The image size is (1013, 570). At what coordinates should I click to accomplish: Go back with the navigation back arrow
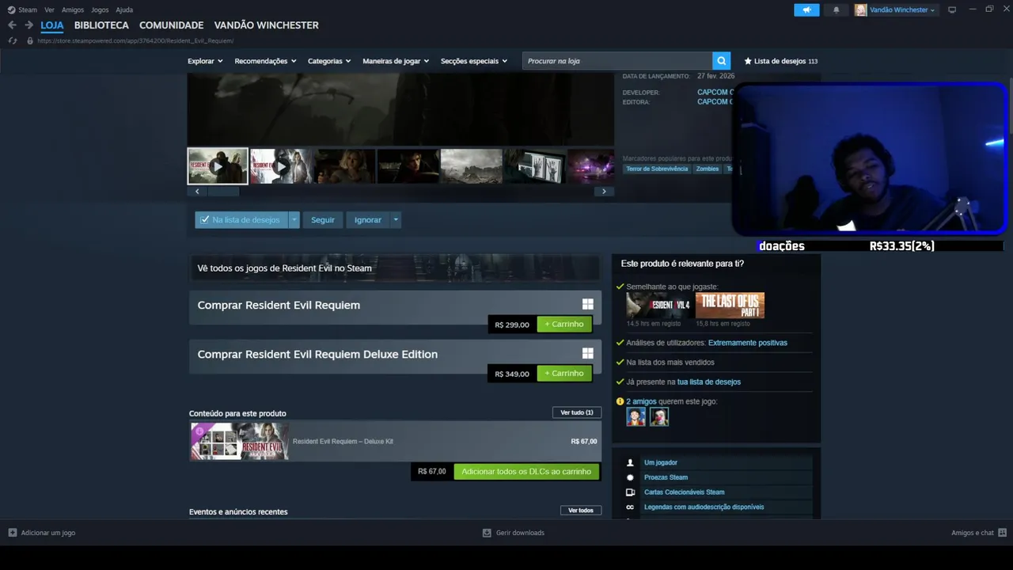(12, 25)
